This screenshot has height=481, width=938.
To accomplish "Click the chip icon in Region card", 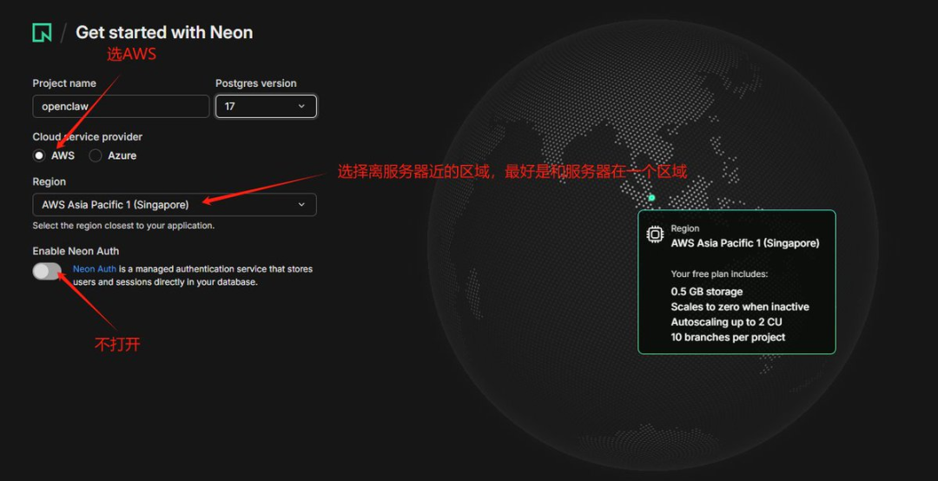I will click(655, 234).
